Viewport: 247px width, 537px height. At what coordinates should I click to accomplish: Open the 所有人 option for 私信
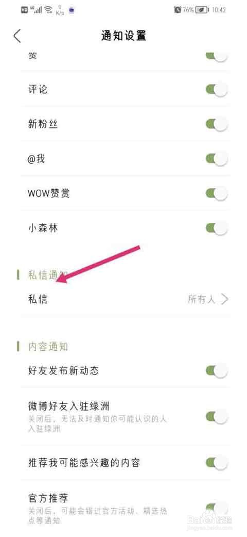pyautogui.click(x=202, y=300)
